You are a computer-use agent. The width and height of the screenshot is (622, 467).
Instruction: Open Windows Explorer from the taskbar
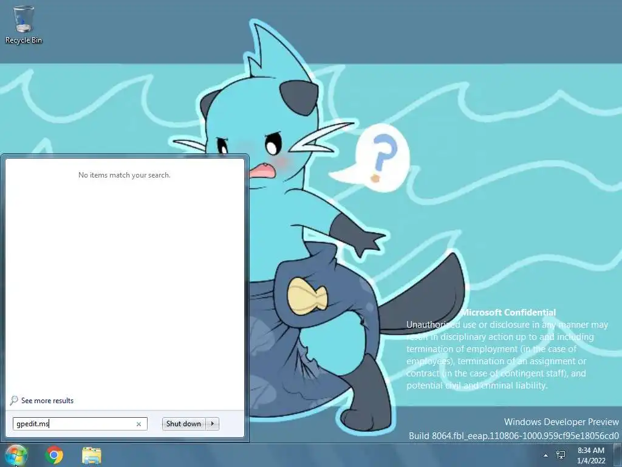[x=91, y=455]
